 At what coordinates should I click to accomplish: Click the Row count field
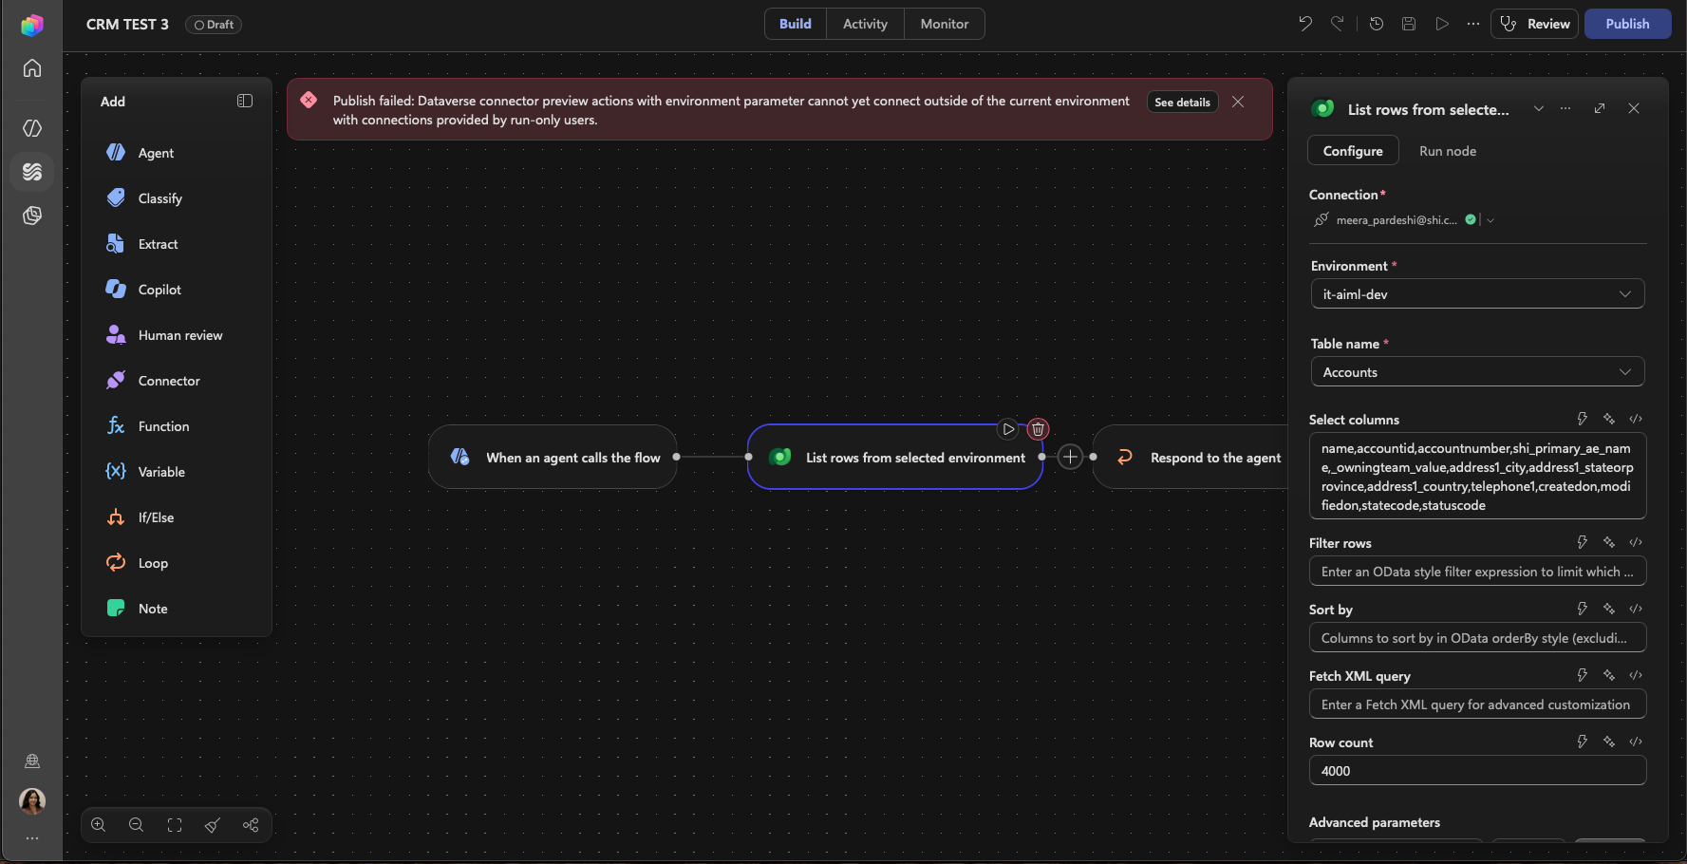click(x=1477, y=770)
